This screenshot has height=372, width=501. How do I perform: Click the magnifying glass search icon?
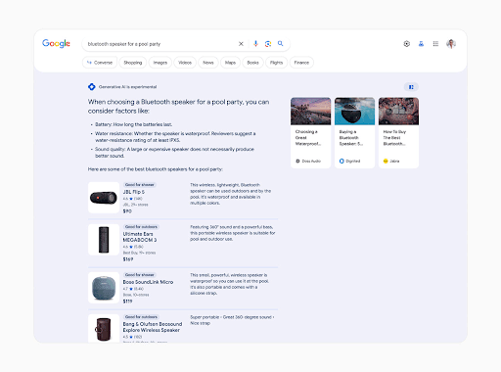pyautogui.click(x=280, y=43)
